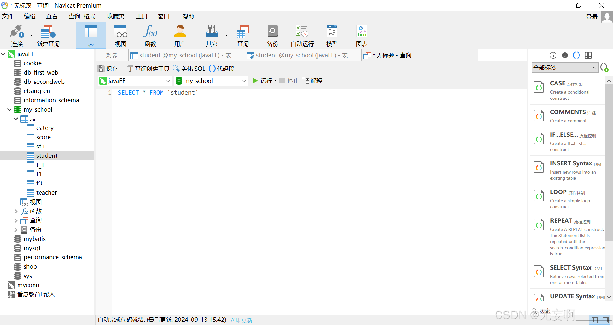Open the 编辑 menu
This screenshot has width=613, height=325.
point(30,17)
